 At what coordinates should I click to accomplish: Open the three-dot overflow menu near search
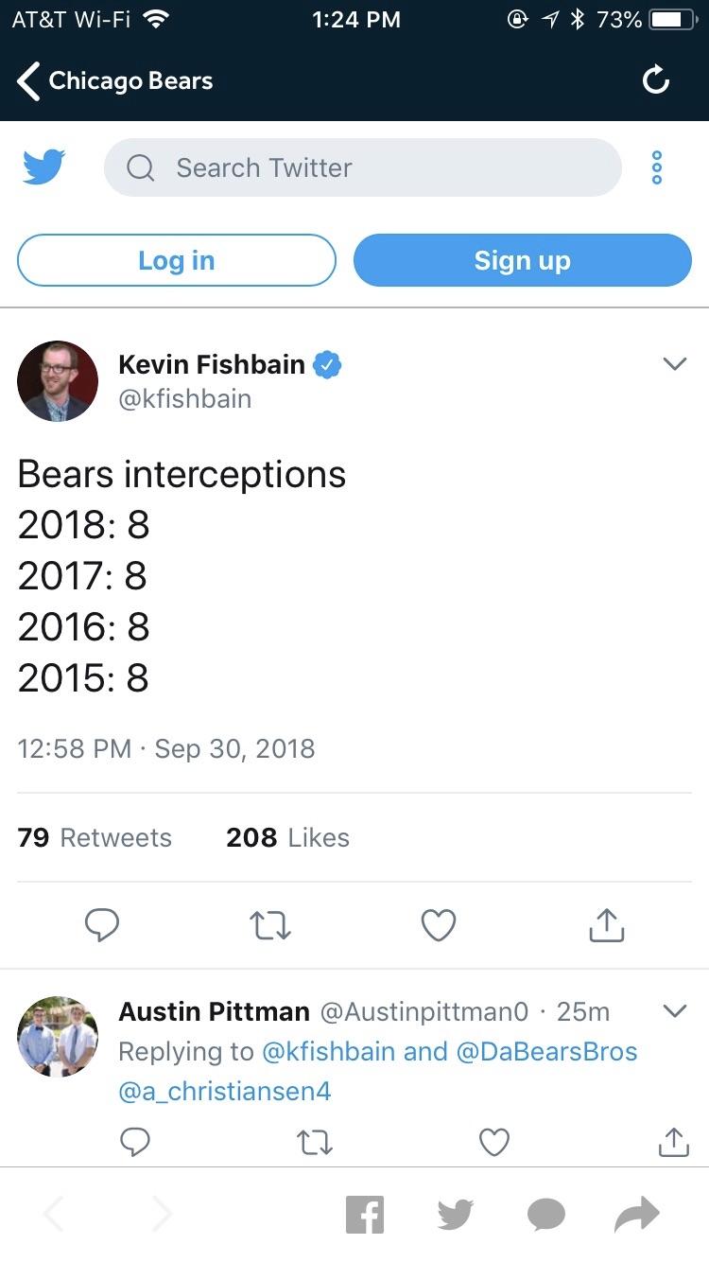pyautogui.click(x=657, y=167)
